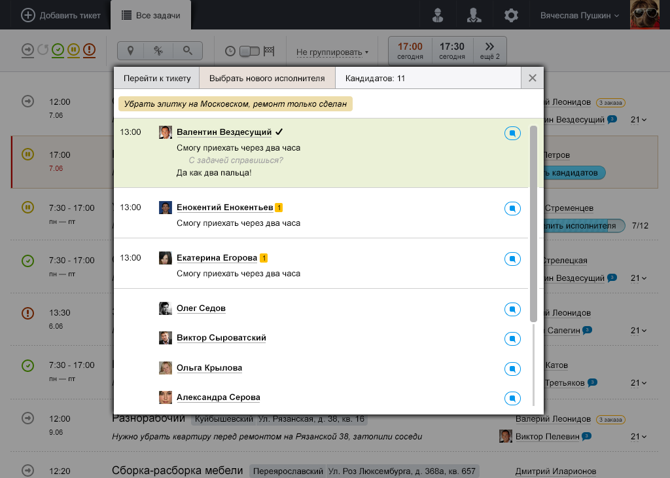Viewport: 670px width, 478px height.
Task: Toggle the clock/finish flag switch
Action: (x=249, y=51)
